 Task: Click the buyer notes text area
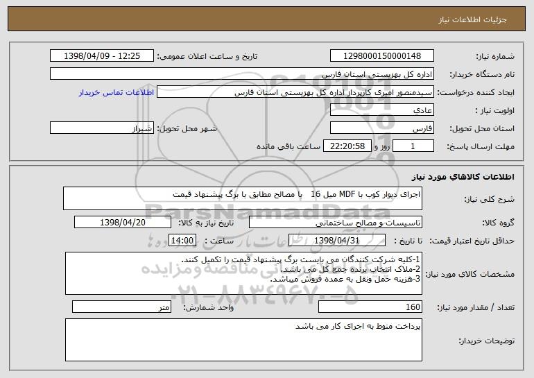point(243,340)
